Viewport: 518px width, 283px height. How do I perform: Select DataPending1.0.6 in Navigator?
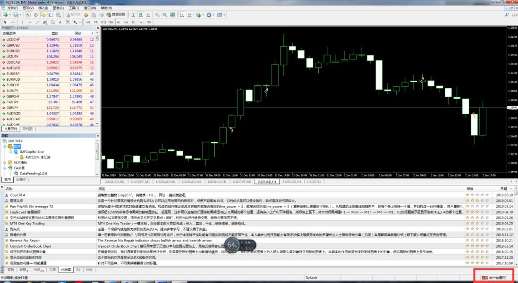(x=33, y=174)
